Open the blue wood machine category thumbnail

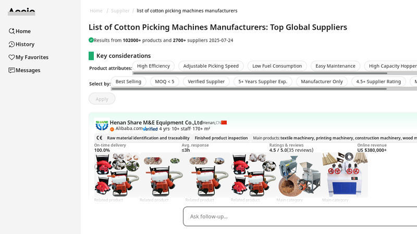[345, 175]
